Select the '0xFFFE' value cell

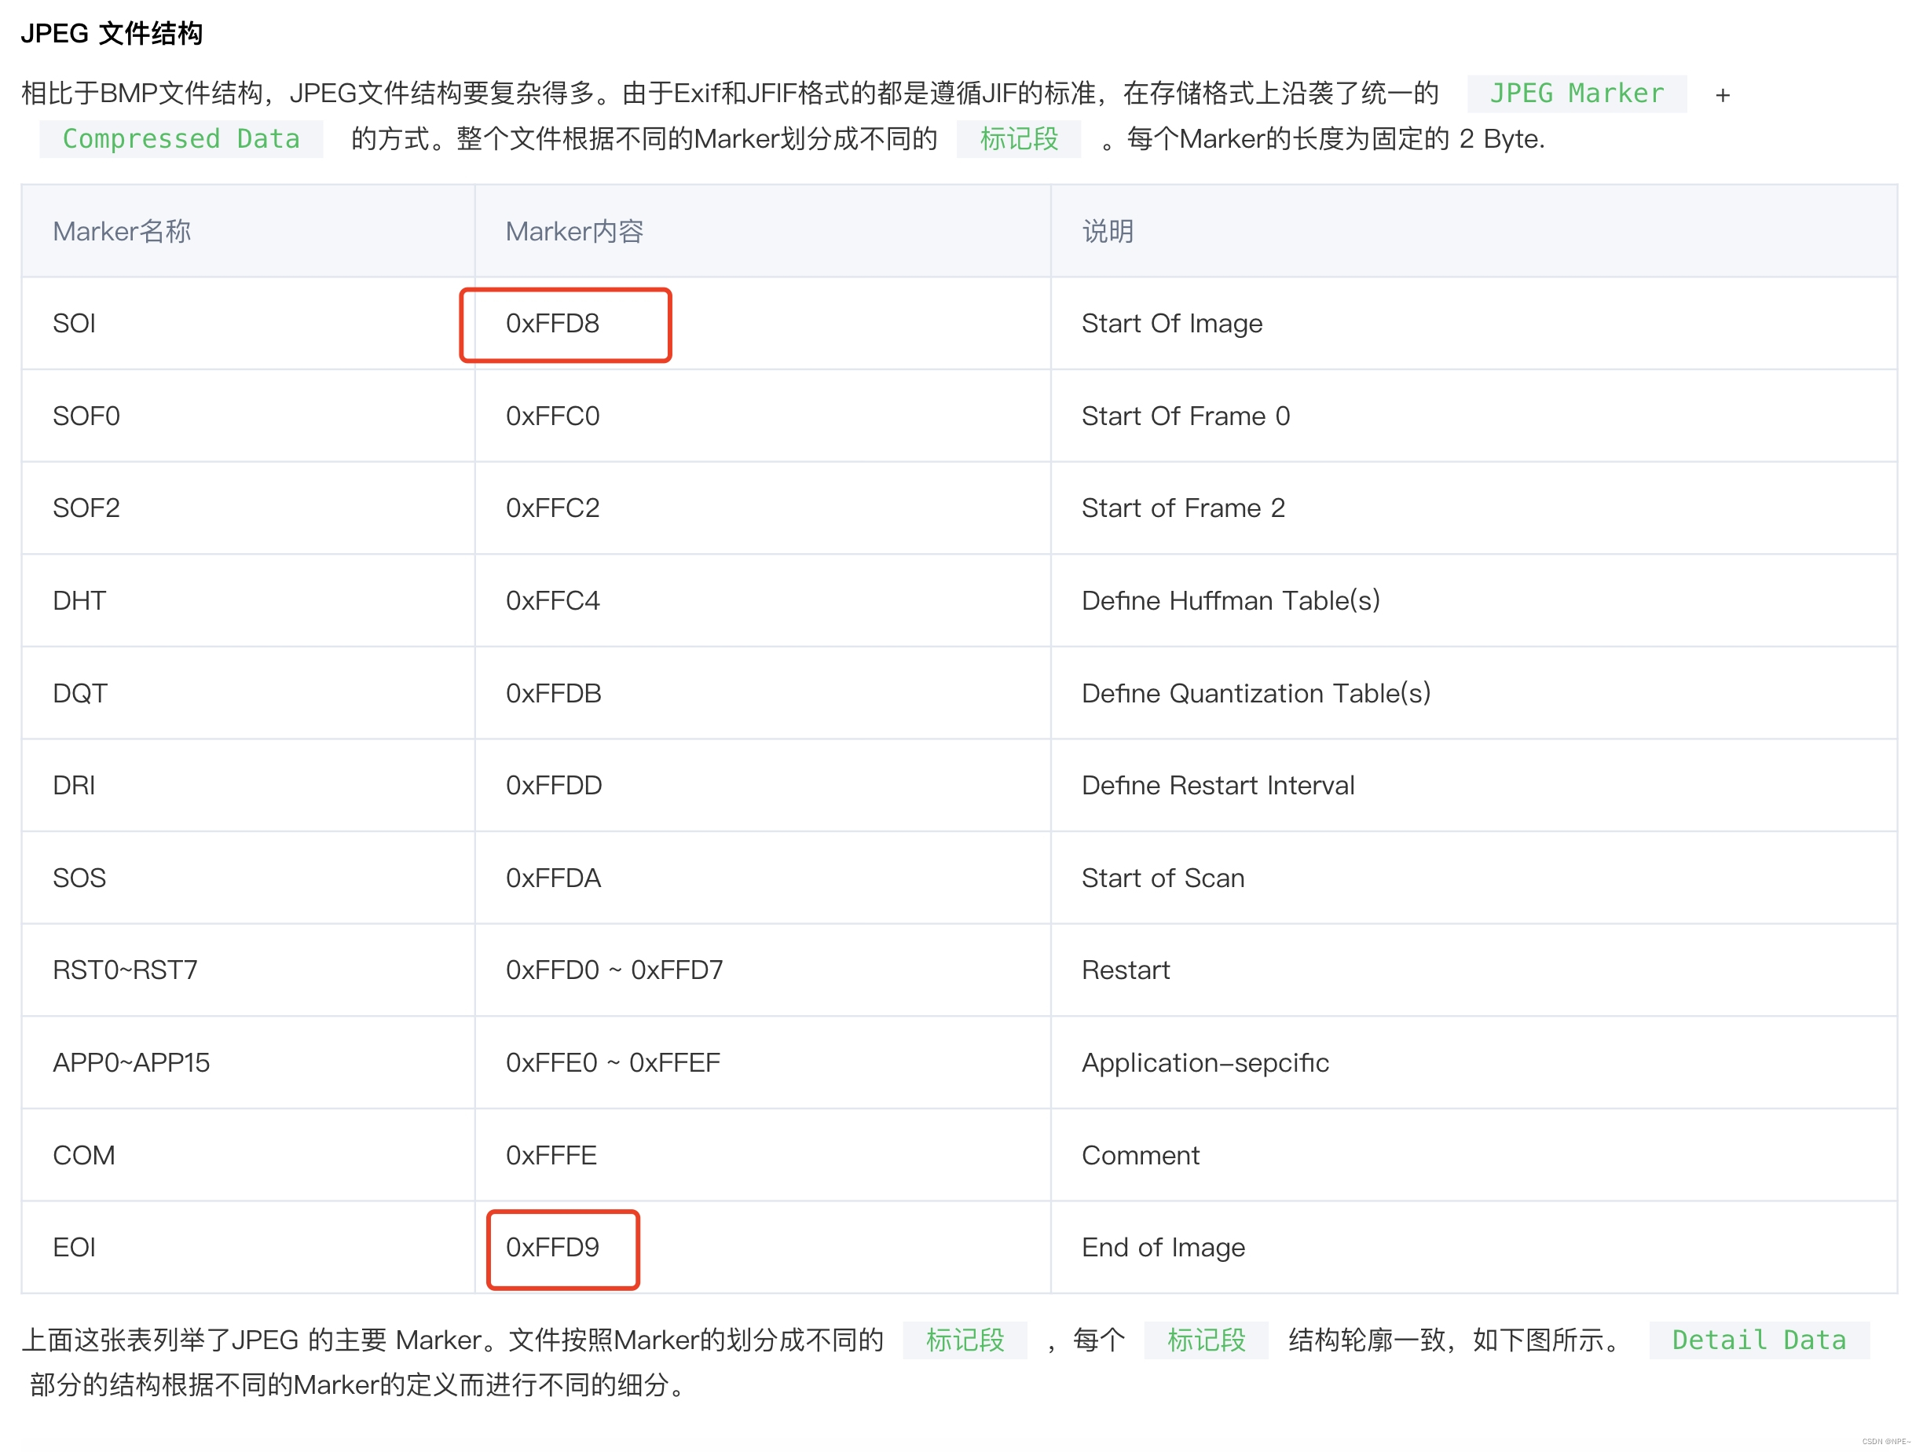[763, 1156]
